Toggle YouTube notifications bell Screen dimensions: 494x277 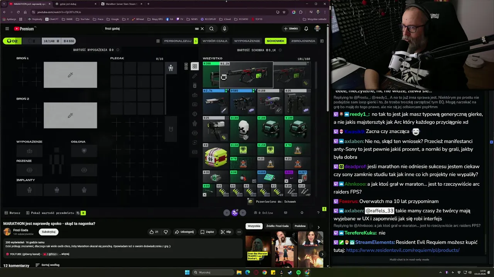tap(306, 28)
